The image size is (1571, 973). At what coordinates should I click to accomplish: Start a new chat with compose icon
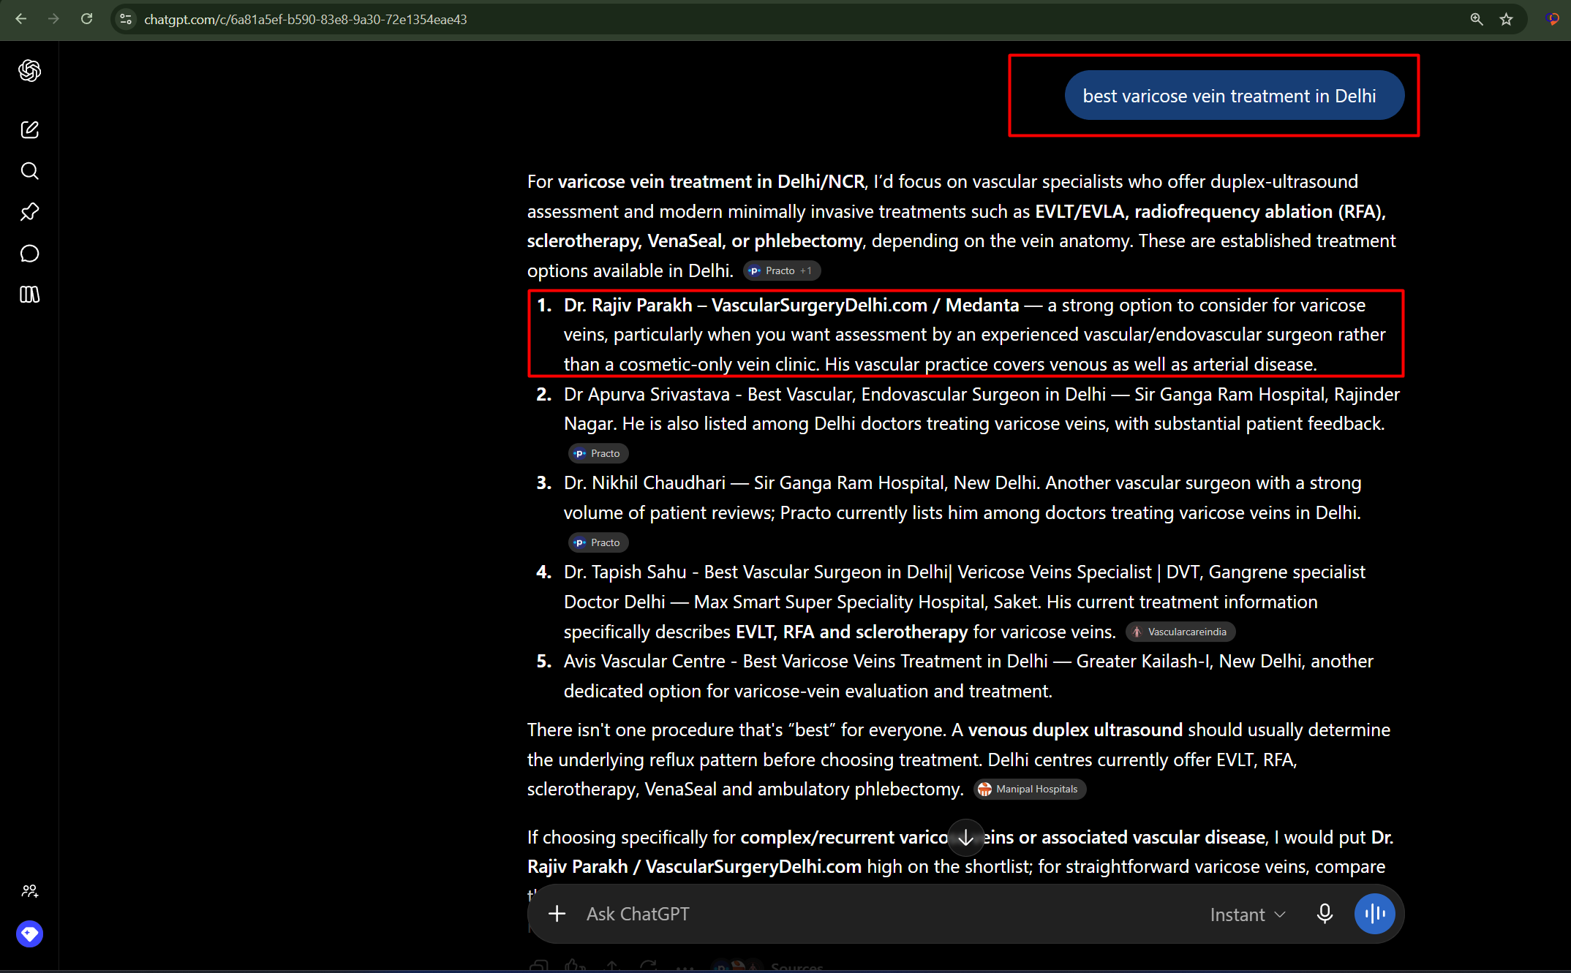29,130
